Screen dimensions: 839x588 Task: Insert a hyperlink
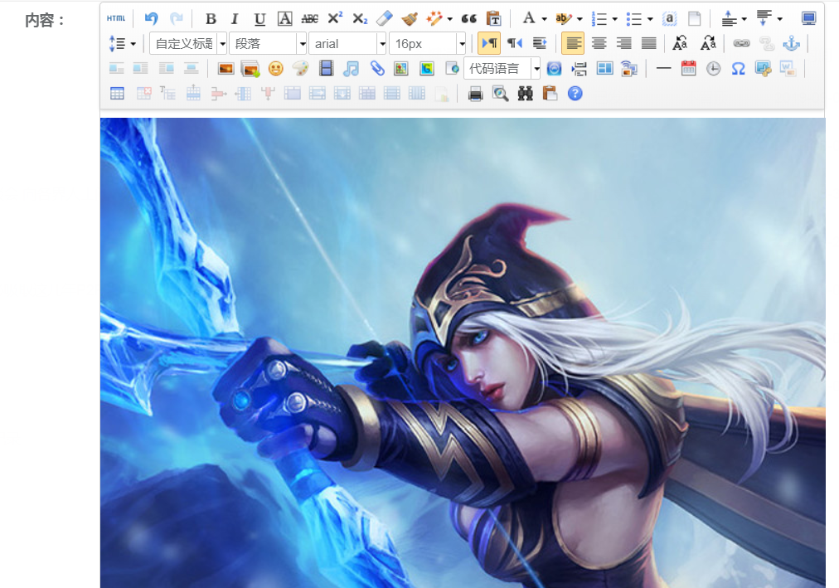pyautogui.click(x=741, y=43)
